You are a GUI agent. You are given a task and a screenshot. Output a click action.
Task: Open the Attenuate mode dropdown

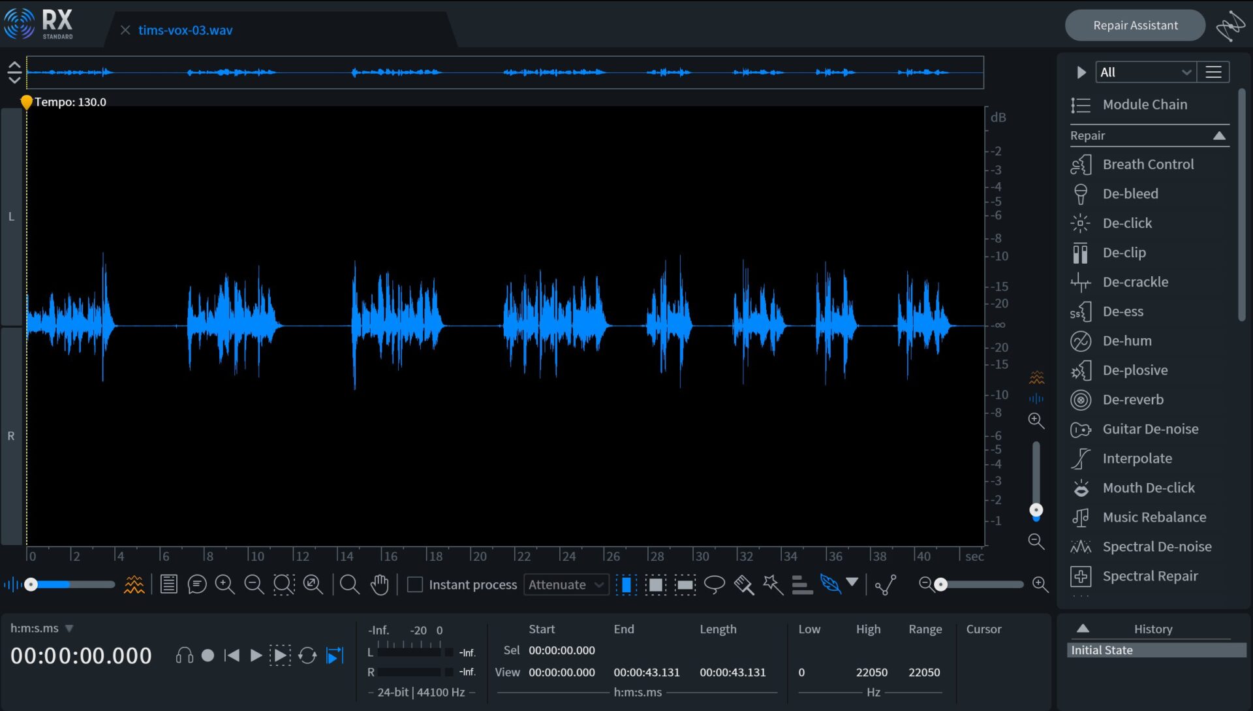(x=565, y=584)
